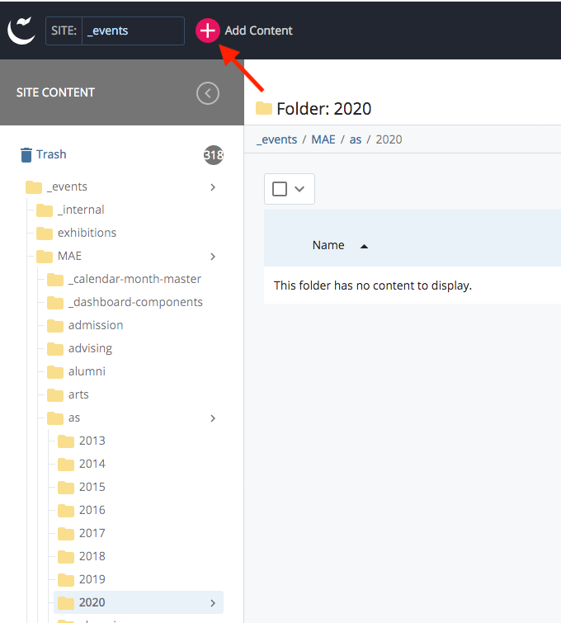Open the select-all dropdown arrow

click(299, 189)
